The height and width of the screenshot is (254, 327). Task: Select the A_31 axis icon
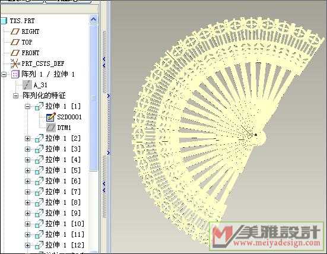coord(27,85)
